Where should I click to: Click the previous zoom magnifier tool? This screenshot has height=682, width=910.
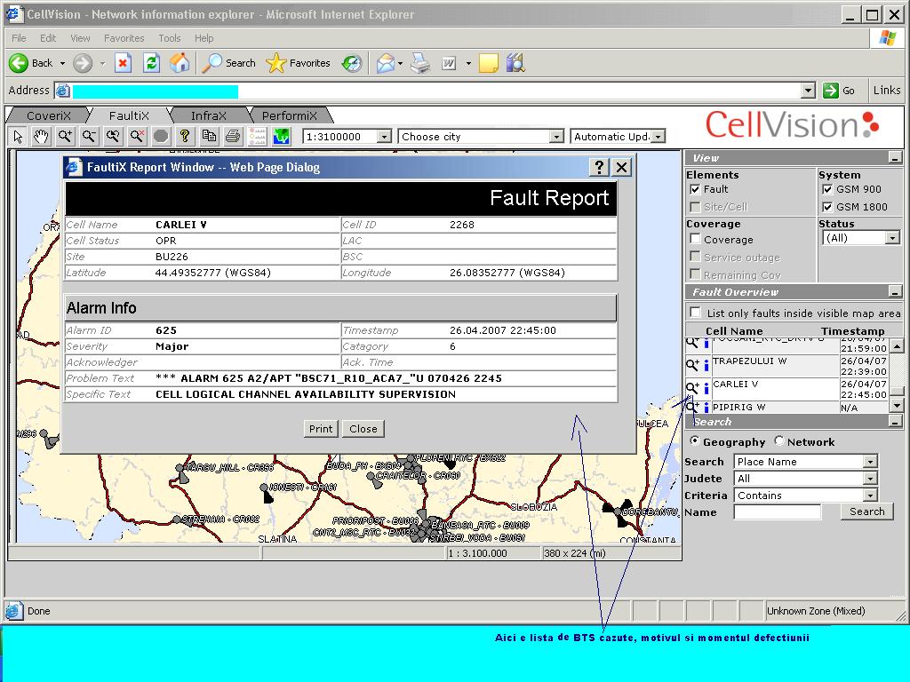pyautogui.click(x=113, y=137)
